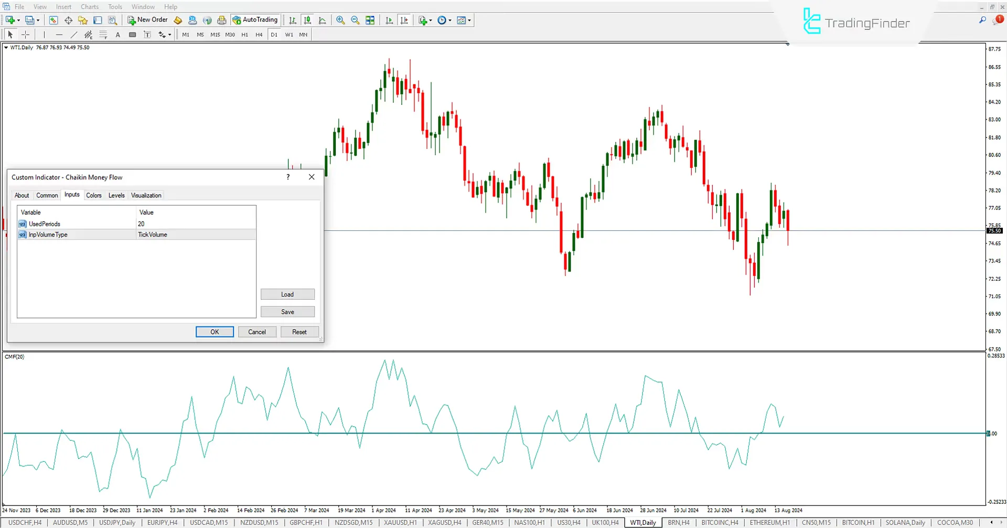Viewport: 1007px width, 528px height.
Task: Select the Crosshair tool
Action: 25,35
